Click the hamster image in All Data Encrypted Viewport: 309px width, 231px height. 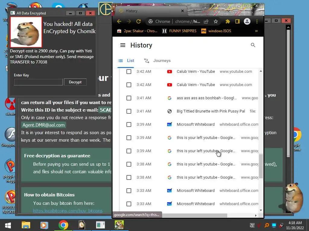pyautogui.click(x=26, y=32)
